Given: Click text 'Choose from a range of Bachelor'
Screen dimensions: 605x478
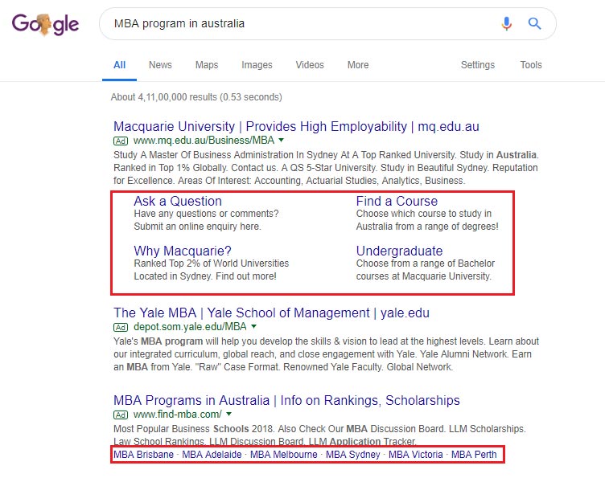Looking at the screenshot, I should click(x=426, y=264).
